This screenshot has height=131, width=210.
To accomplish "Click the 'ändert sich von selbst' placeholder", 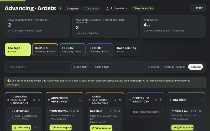I will (x=146, y=112).
